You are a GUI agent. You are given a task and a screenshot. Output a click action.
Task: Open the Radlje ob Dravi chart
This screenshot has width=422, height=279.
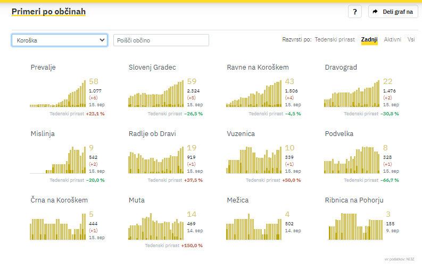point(155,160)
